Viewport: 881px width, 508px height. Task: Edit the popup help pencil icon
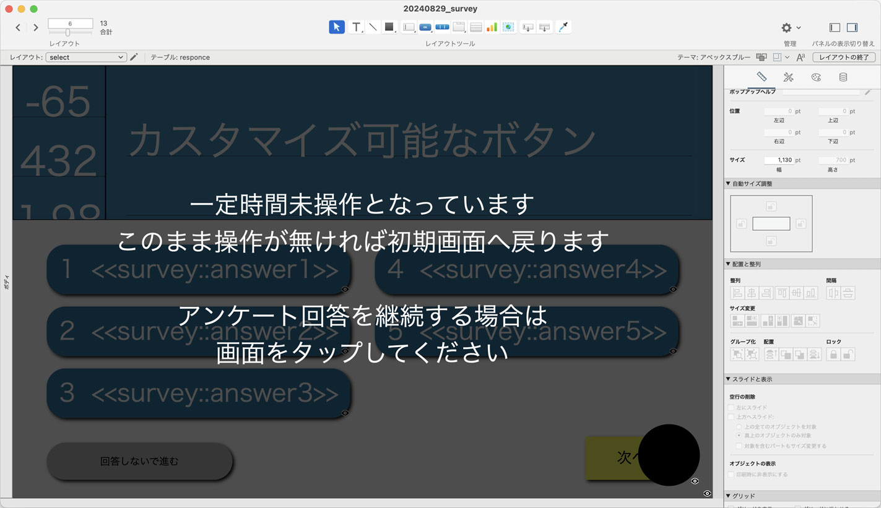coord(868,92)
